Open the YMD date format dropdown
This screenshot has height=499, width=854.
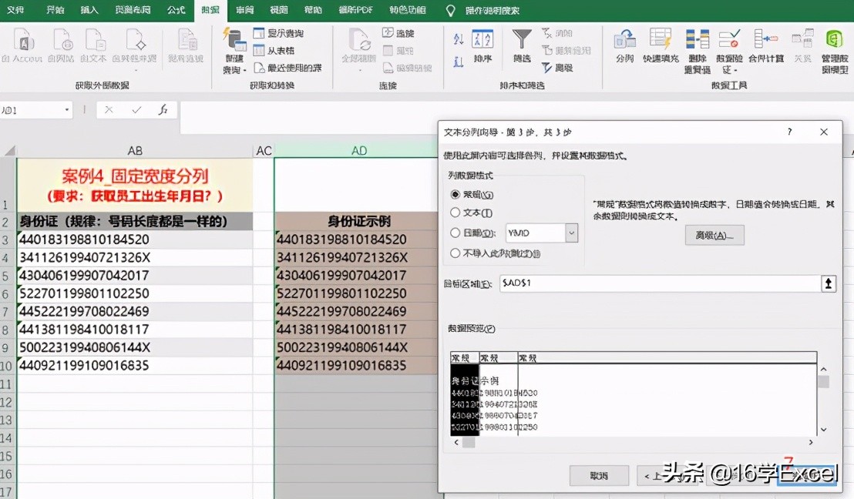click(x=571, y=233)
